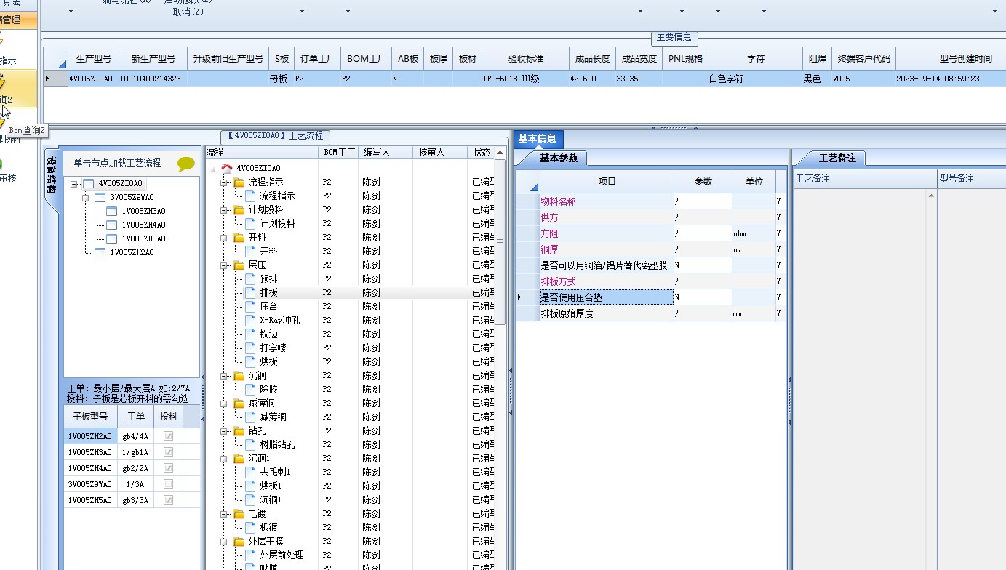Click the IPC-6018 III级 cell
Image resolution: width=1006 pixels, height=570 pixels.
click(x=525, y=79)
